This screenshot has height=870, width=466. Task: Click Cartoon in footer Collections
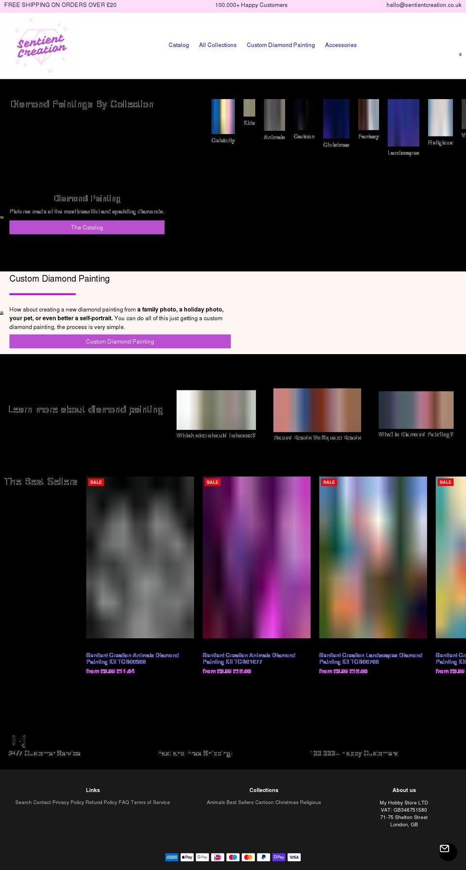[x=265, y=802]
